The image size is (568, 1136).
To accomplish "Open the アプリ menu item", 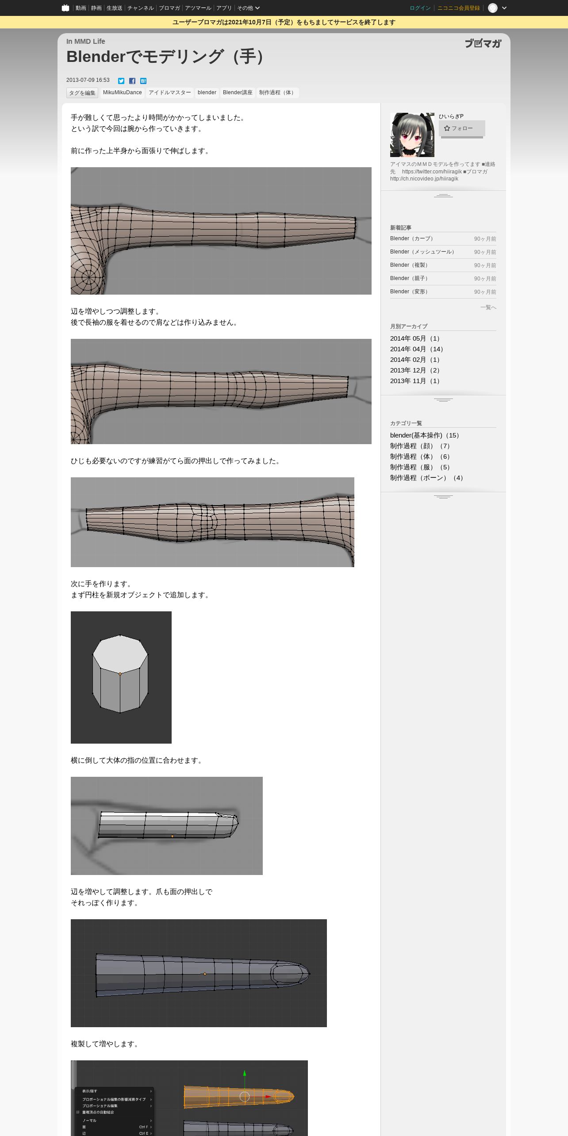I will 224,8.
